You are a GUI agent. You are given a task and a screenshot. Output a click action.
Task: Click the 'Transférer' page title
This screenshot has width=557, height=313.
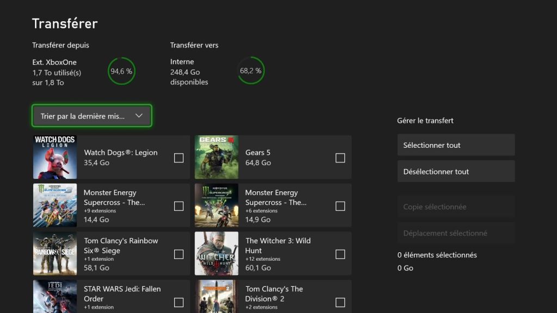click(65, 24)
